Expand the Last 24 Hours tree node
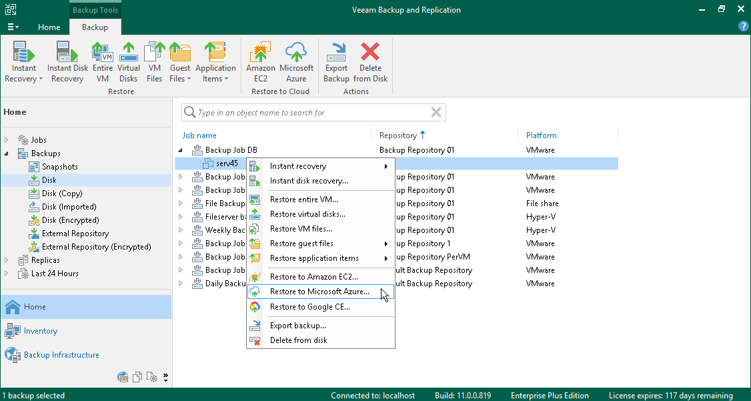The width and height of the screenshot is (751, 401). click(x=6, y=274)
